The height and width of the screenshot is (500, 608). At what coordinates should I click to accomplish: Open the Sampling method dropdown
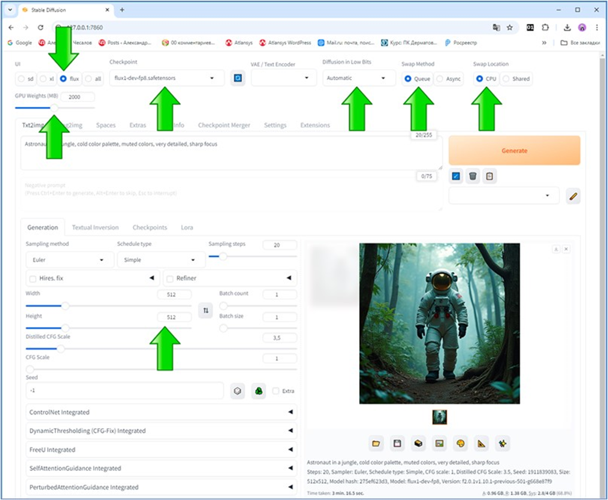[x=69, y=260]
